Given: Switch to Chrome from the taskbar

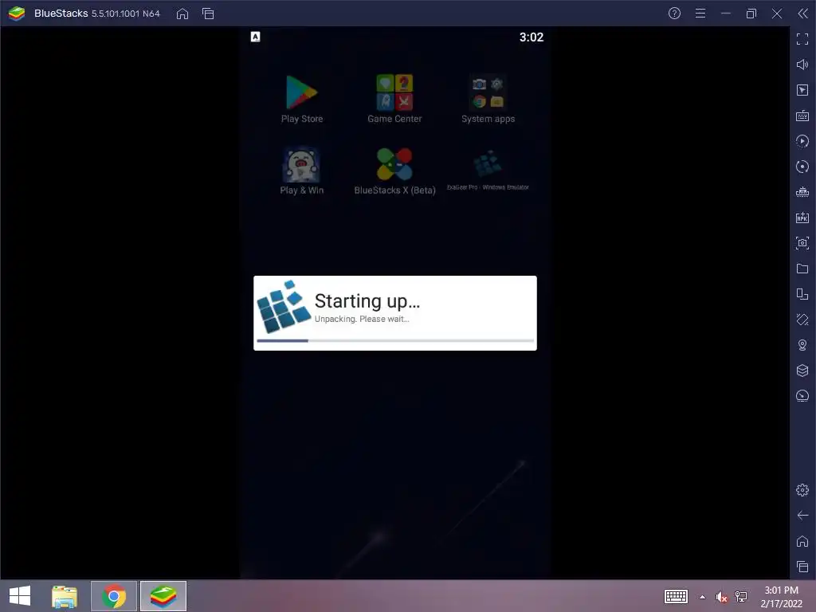Looking at the screenshot, I should (x=114, y=596).
